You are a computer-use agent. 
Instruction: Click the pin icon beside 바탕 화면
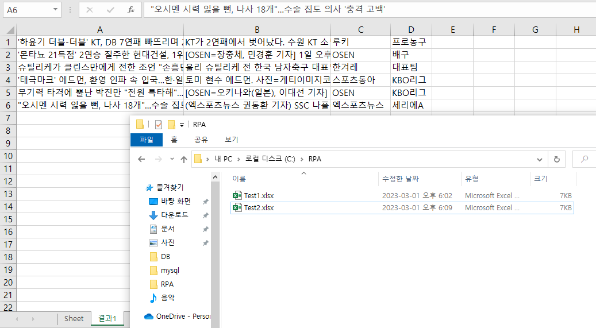pyautogui.click(x=205, y=202)
